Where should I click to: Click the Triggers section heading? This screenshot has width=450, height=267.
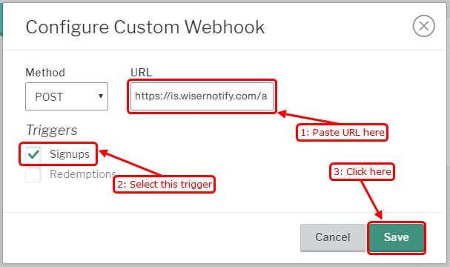[x=52, y=131]
